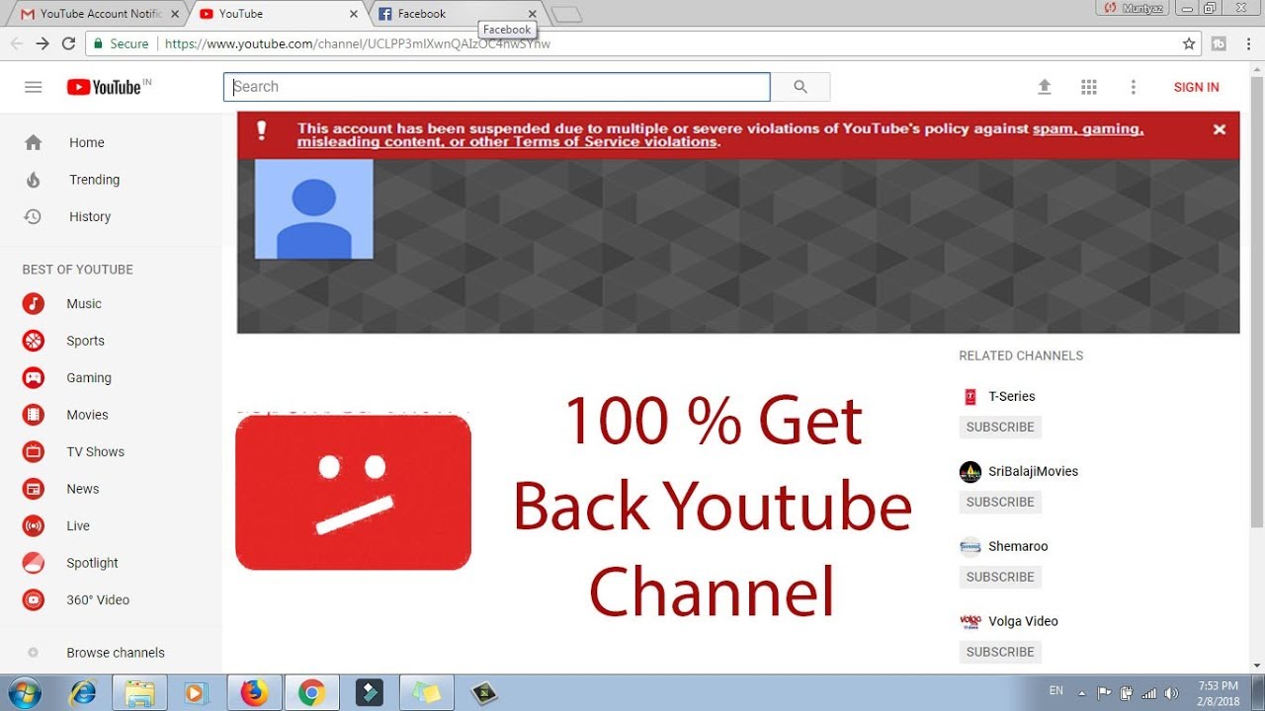Click the SriBalajiMovies channel icon
Screen dimensions: 1265x711
tap(970, 472)
